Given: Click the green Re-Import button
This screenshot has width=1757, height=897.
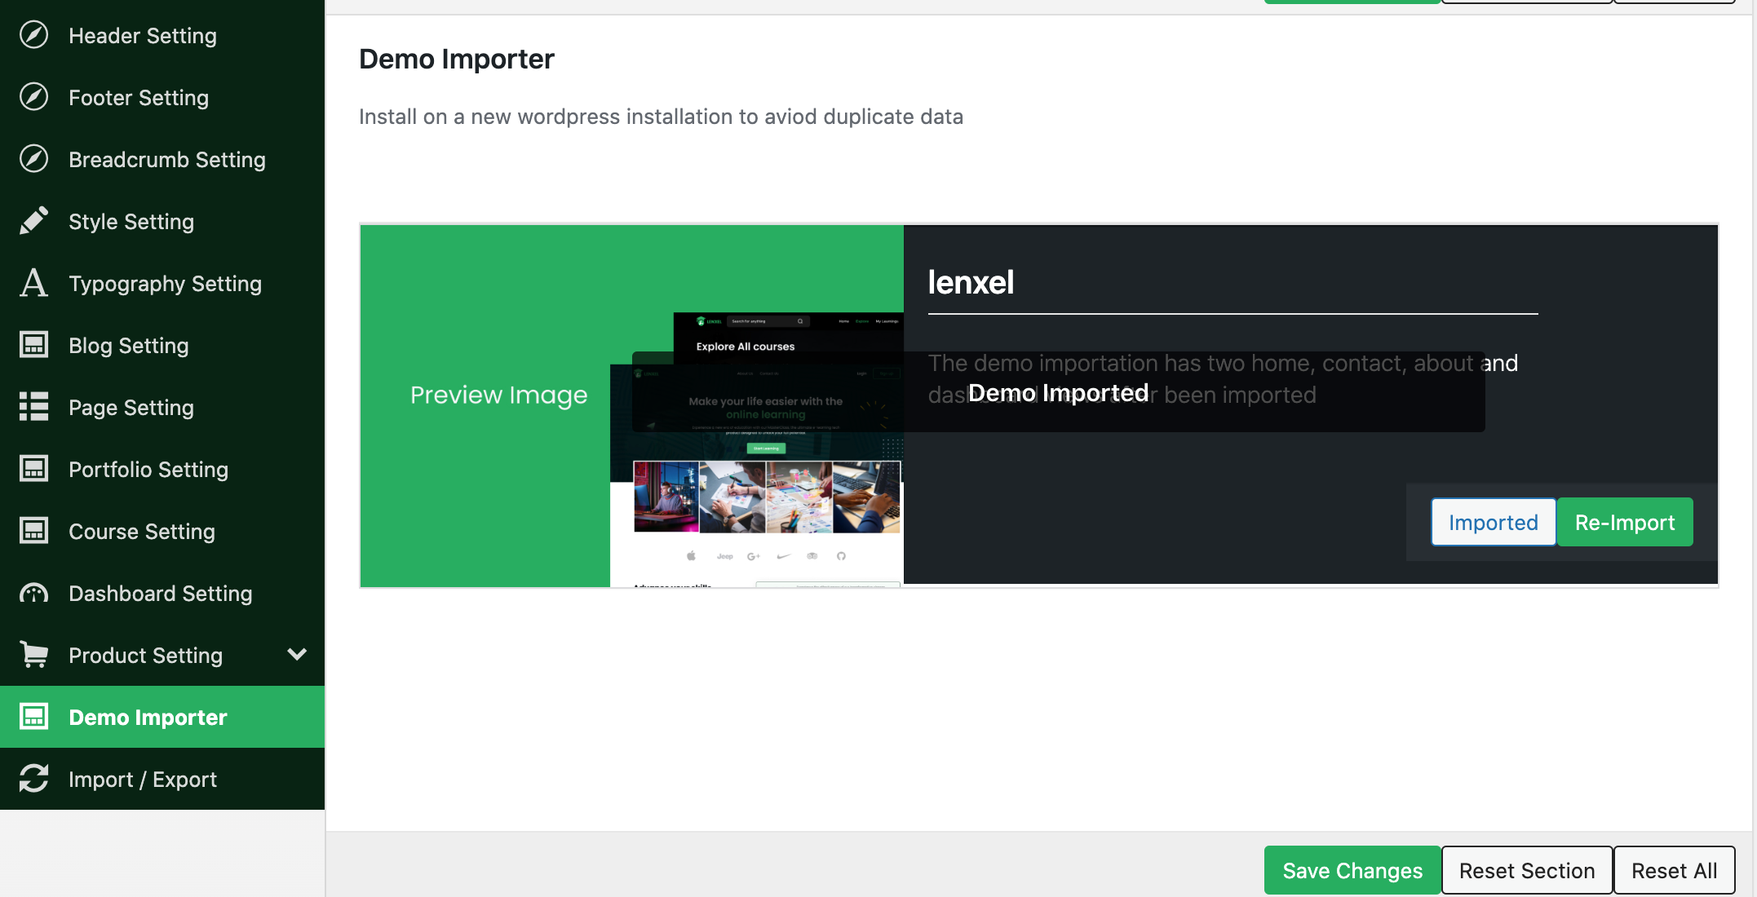Looking at the screenshot, I should tap(1625, 522).
